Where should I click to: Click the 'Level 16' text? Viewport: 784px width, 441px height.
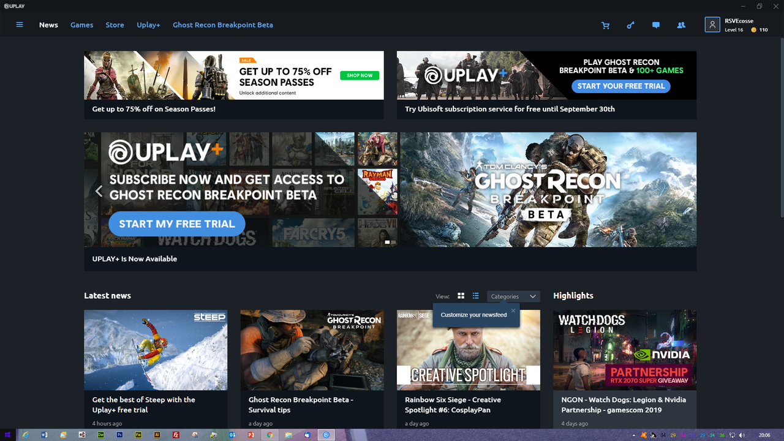tap(734, 29)
